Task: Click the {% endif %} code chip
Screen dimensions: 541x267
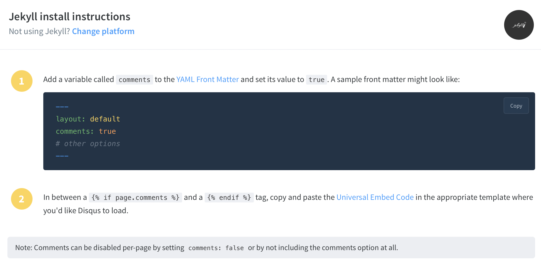Action: click(229, 197)
